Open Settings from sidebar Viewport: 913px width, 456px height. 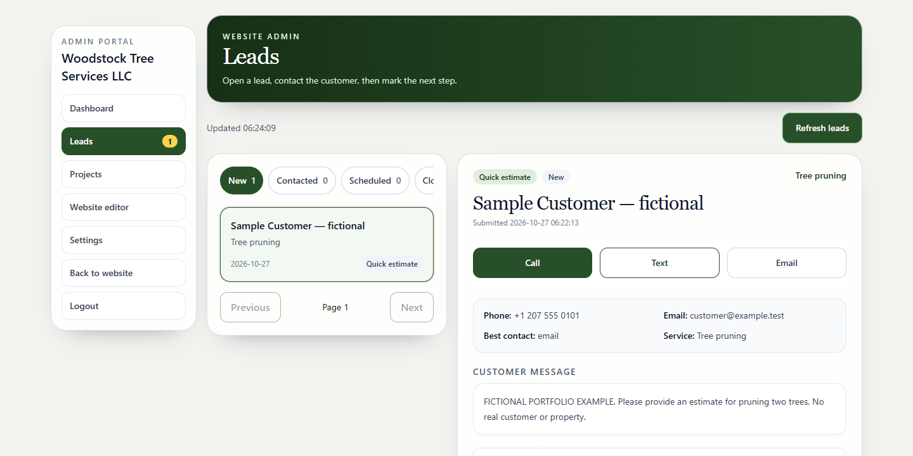pyautogui.click(x=124, y=240)
